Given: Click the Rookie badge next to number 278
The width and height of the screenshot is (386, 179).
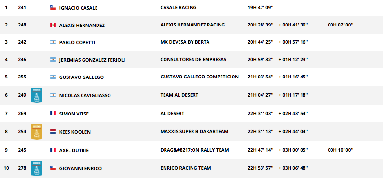Looking at the screenshot, I should (37, 168).
